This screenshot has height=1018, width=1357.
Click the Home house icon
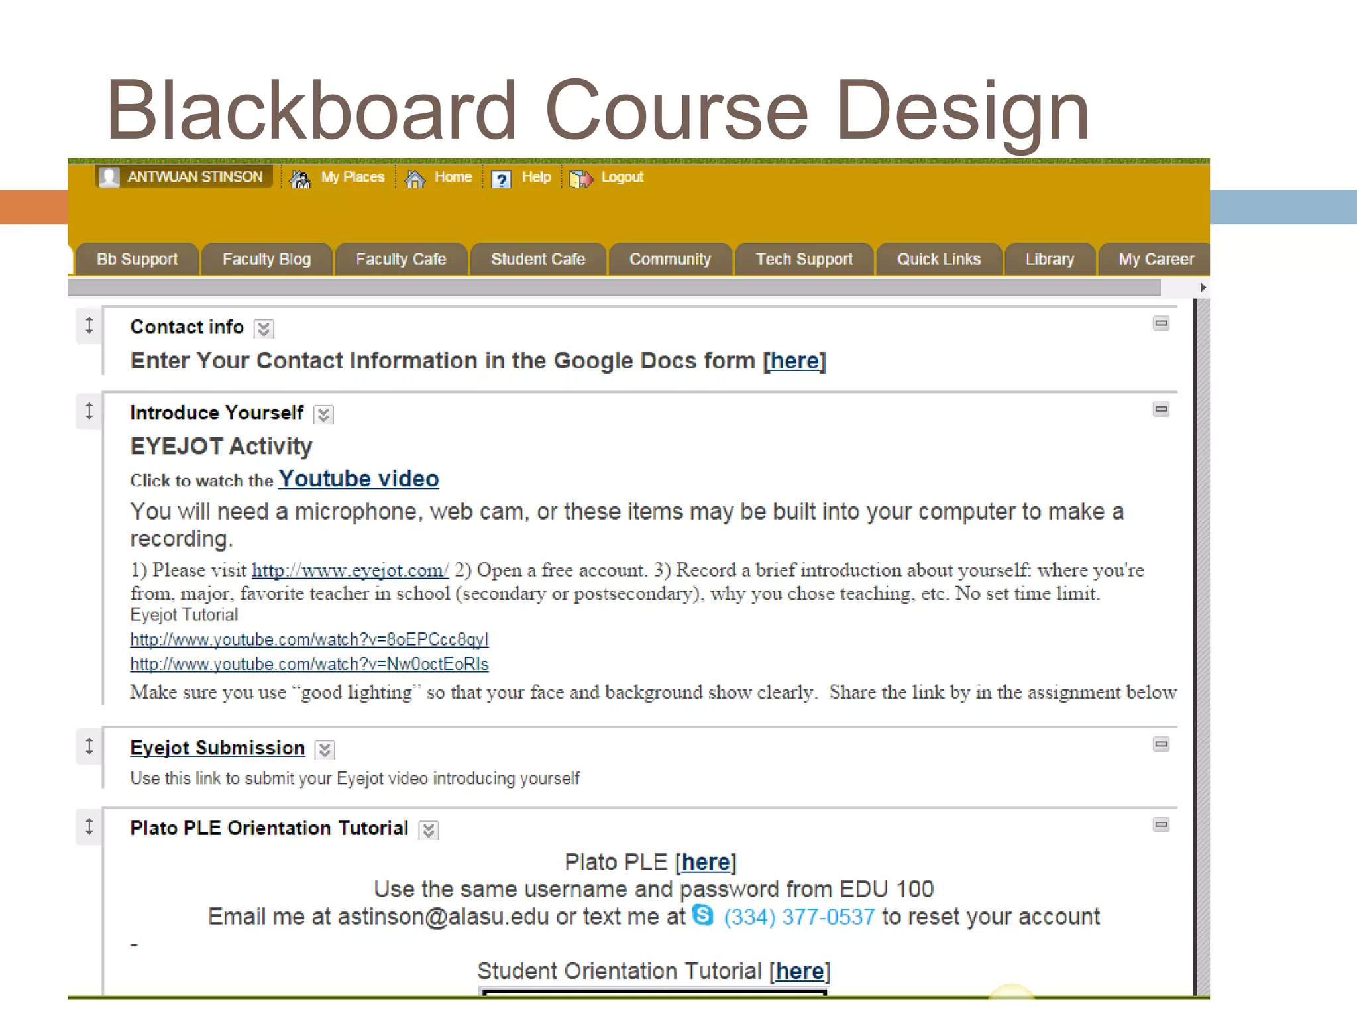coord(415,178)
